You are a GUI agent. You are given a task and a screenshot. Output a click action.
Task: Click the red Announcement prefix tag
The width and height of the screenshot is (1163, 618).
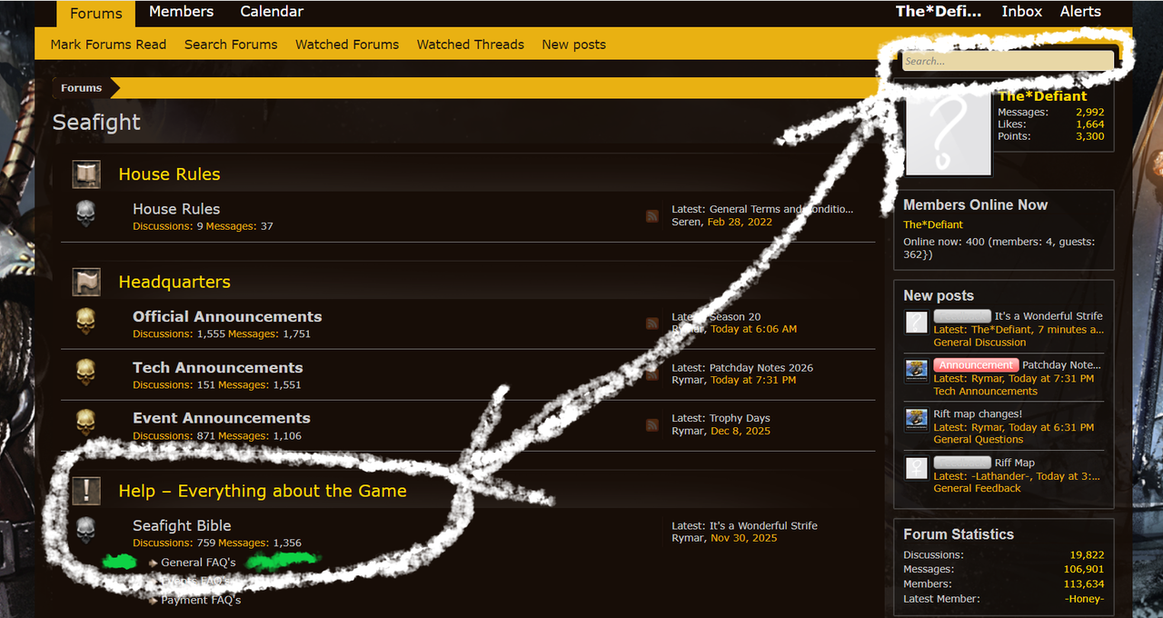pos(976,365)
